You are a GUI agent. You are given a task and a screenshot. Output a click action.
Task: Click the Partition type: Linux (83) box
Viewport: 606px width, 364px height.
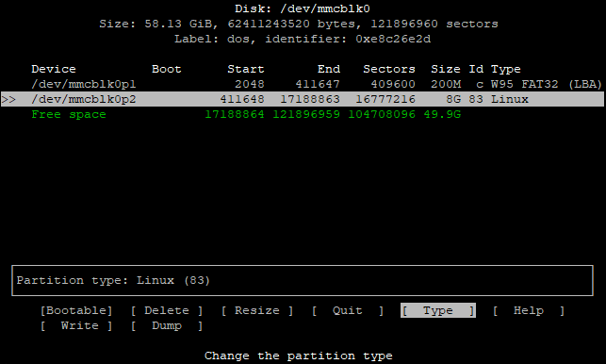tap(303, 280)
